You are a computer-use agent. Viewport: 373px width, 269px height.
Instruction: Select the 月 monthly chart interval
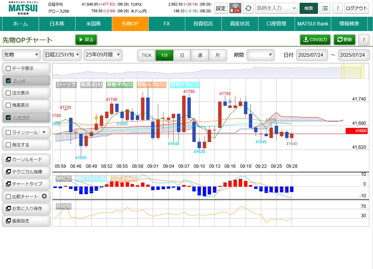click(218, 55)
